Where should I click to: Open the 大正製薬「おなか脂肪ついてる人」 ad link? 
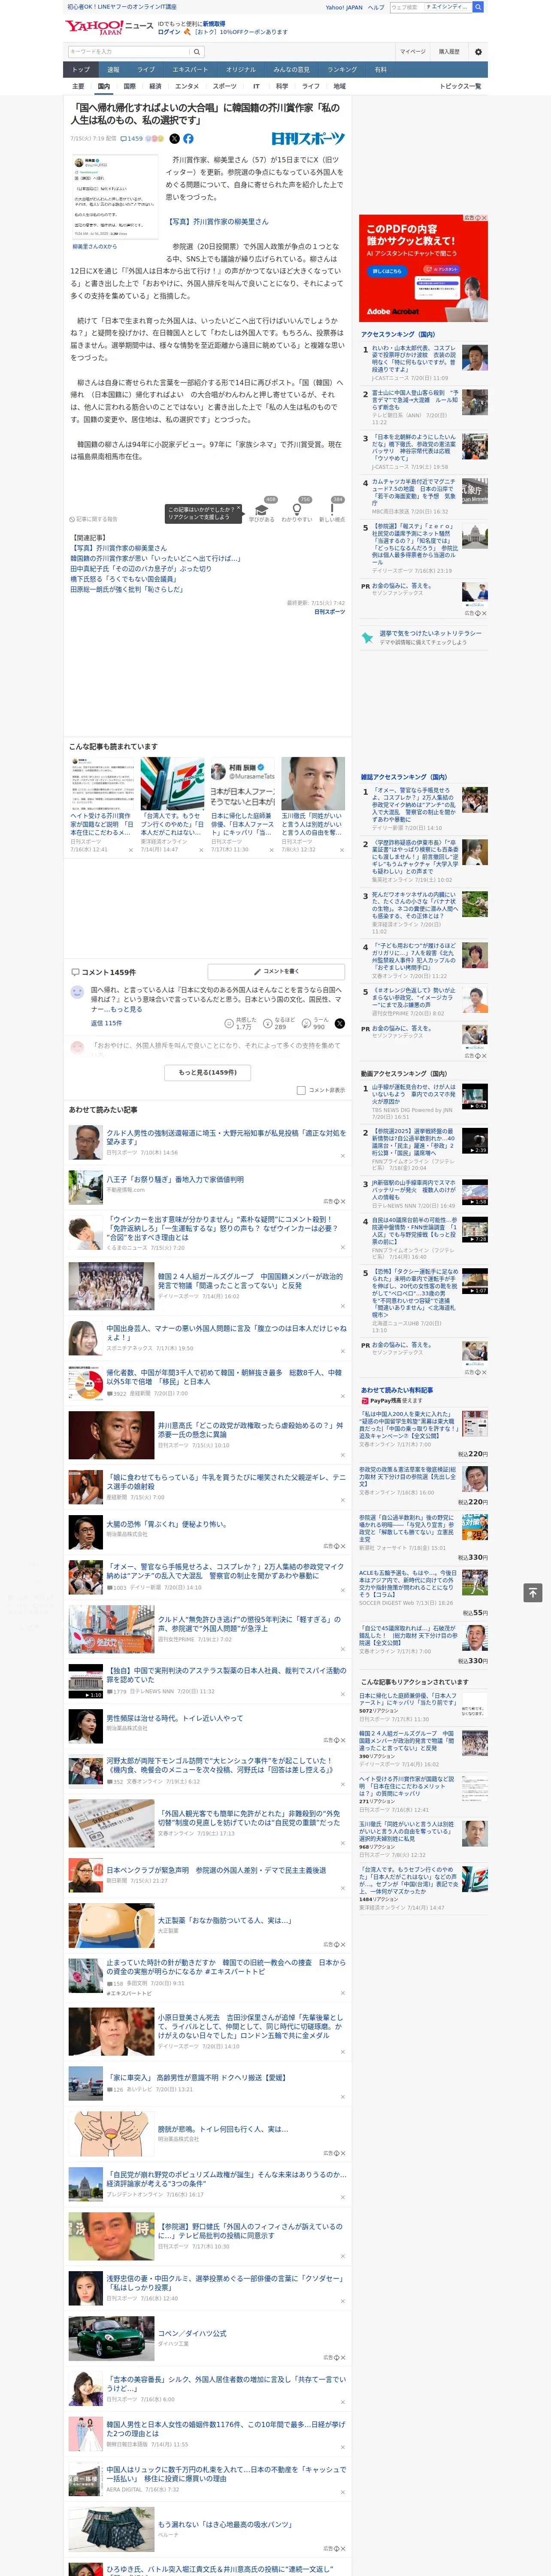coord(225,1920)
